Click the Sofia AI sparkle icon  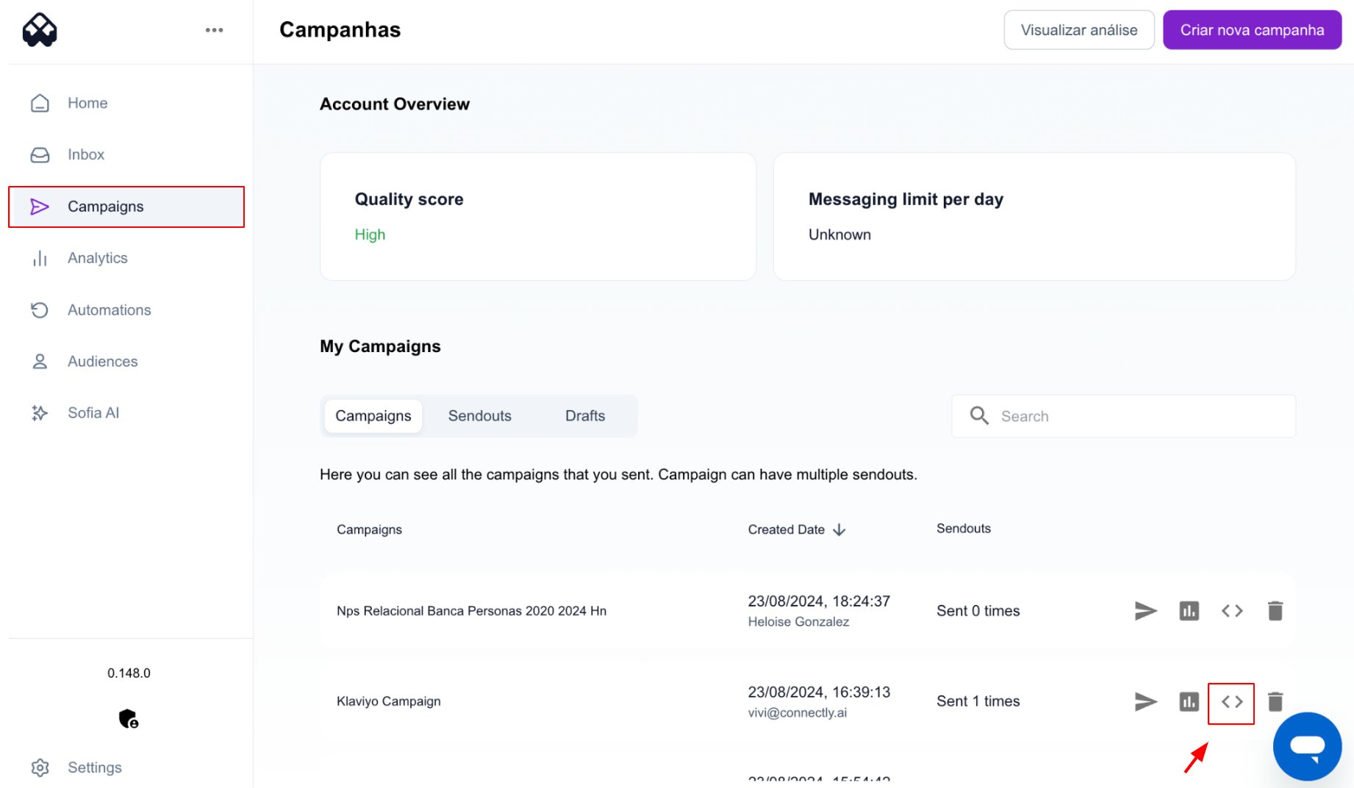pyautogui.click(x=40, y=413)
